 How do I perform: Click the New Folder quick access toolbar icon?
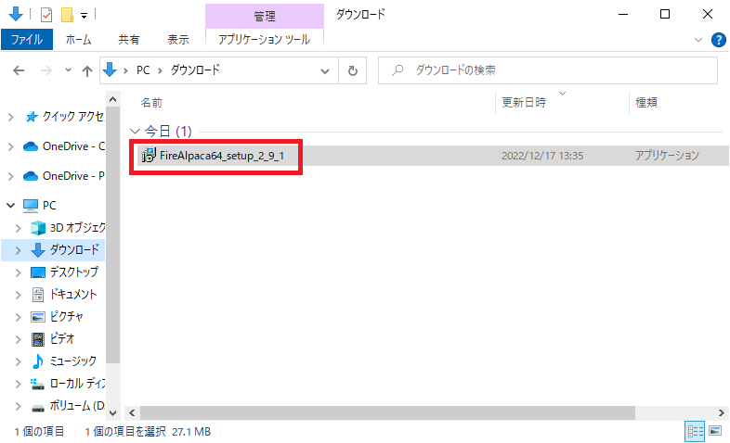[68, 15]
